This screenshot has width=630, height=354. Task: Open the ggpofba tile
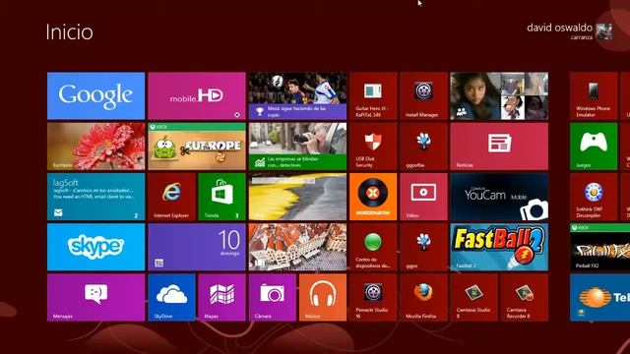423,147
